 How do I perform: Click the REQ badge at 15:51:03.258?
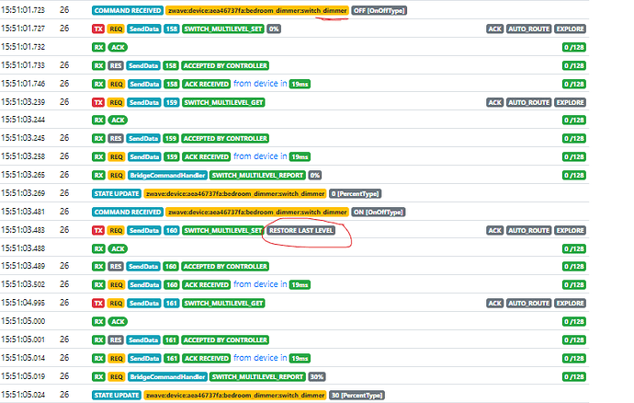(117, 156)
